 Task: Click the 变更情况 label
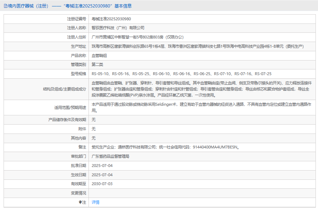pos(79,193)
